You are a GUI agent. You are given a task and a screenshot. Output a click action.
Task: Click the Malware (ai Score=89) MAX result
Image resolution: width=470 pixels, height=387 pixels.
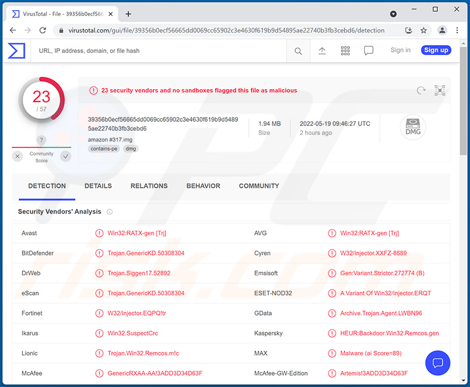tap(371, 353)
